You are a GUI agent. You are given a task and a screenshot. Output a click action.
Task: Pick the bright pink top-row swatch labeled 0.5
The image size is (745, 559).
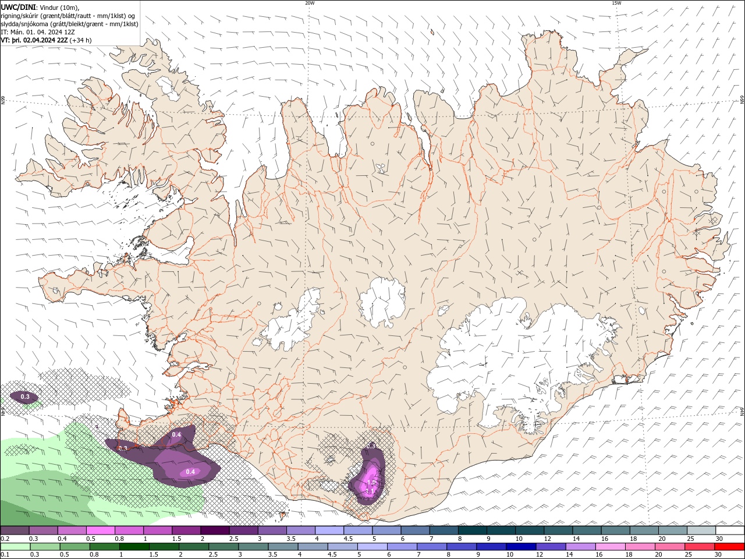coord(100,530)
